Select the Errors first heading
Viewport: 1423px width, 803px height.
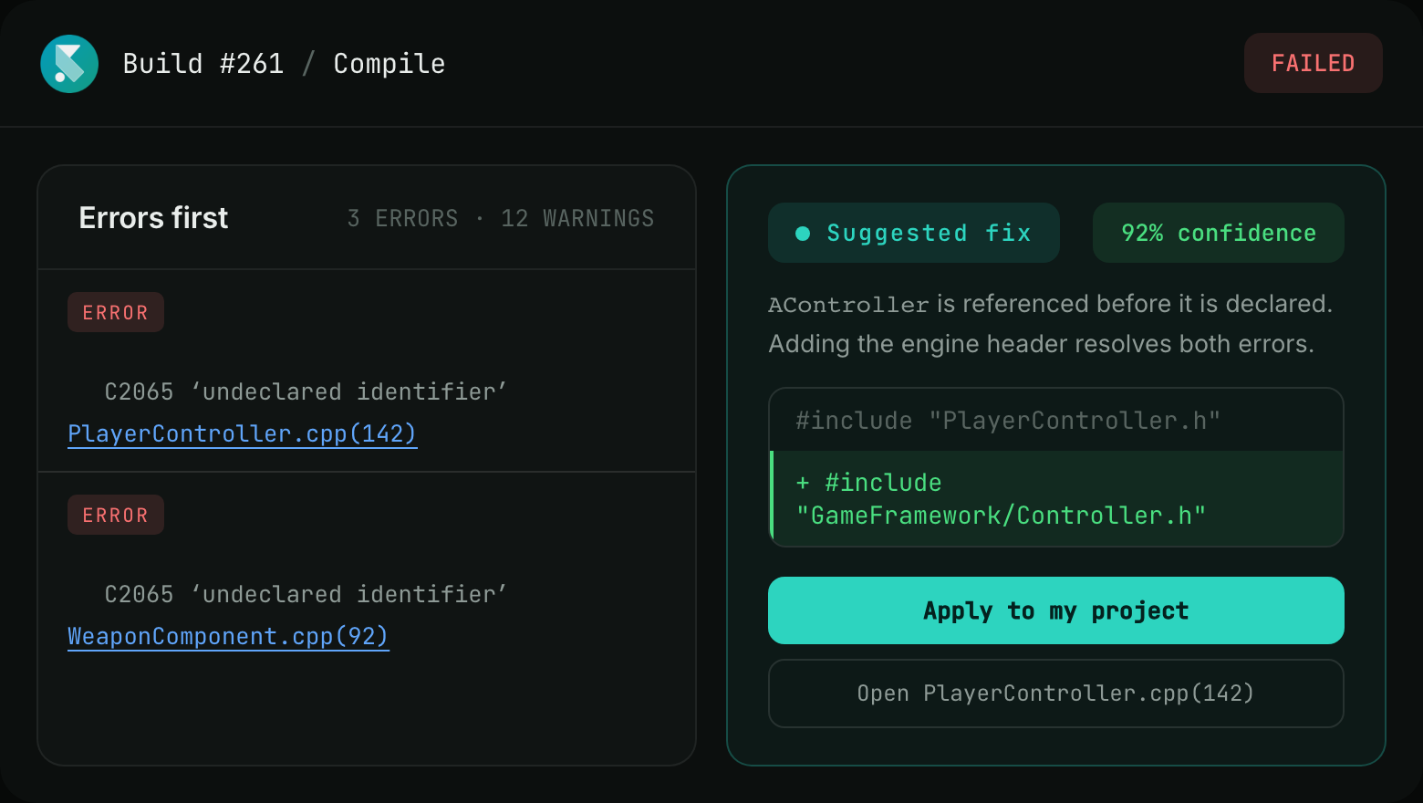tap(153, 218)
